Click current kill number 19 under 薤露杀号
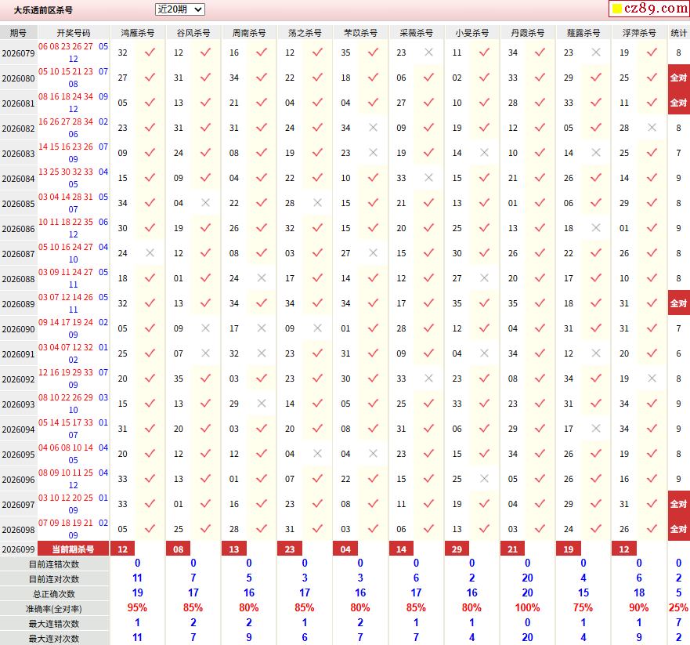The image size is (690, 645). pyautogui.click(x=569, y=549)
